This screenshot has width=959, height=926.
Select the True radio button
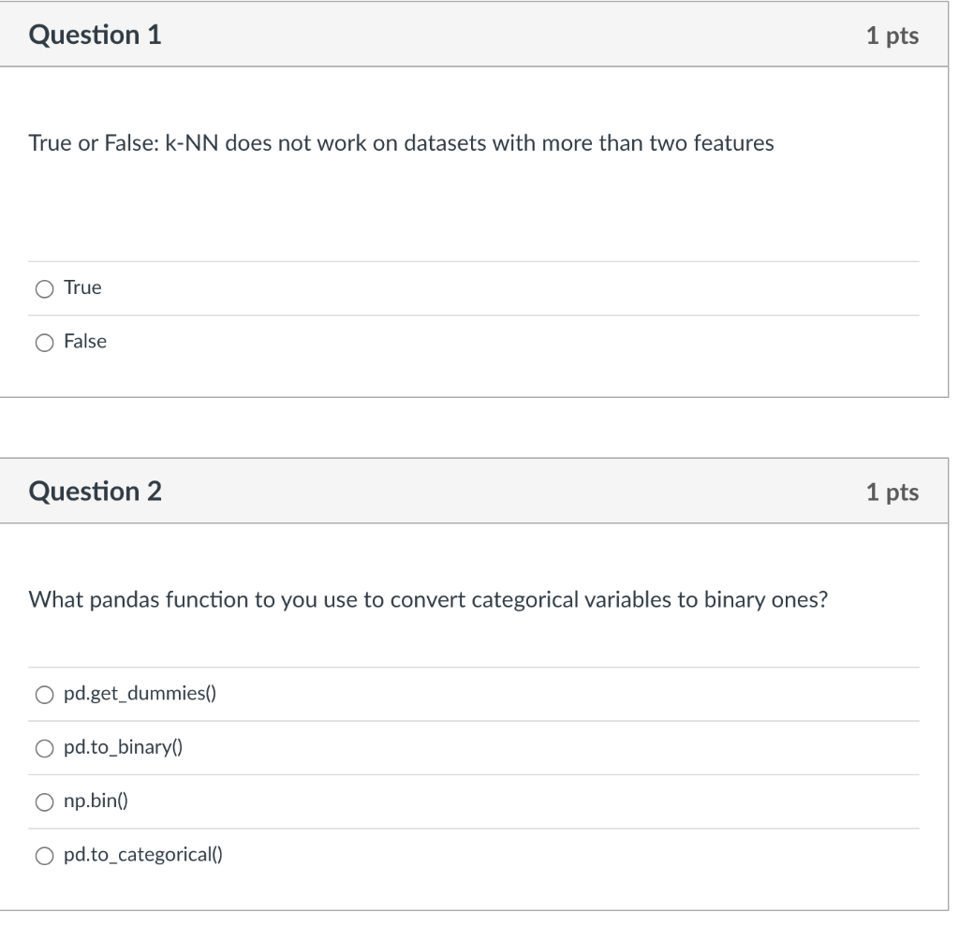[x=44, y=288]
